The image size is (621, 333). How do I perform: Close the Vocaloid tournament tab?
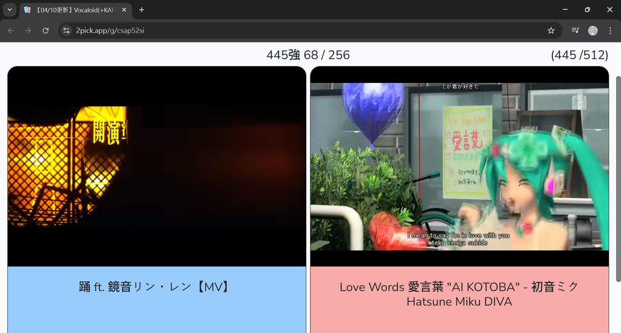[124, 10]
